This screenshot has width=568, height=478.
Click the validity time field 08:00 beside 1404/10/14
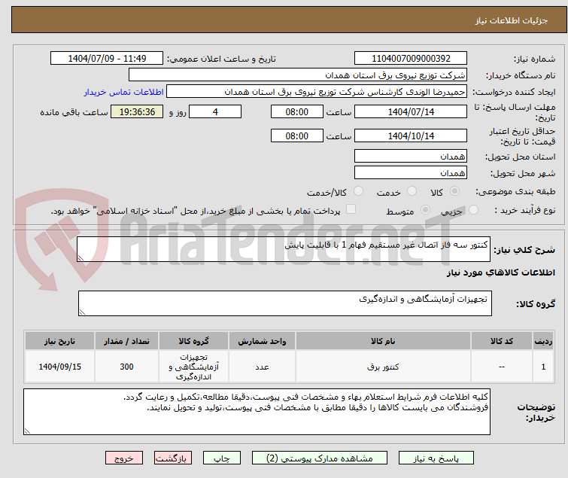coord(296,136)
